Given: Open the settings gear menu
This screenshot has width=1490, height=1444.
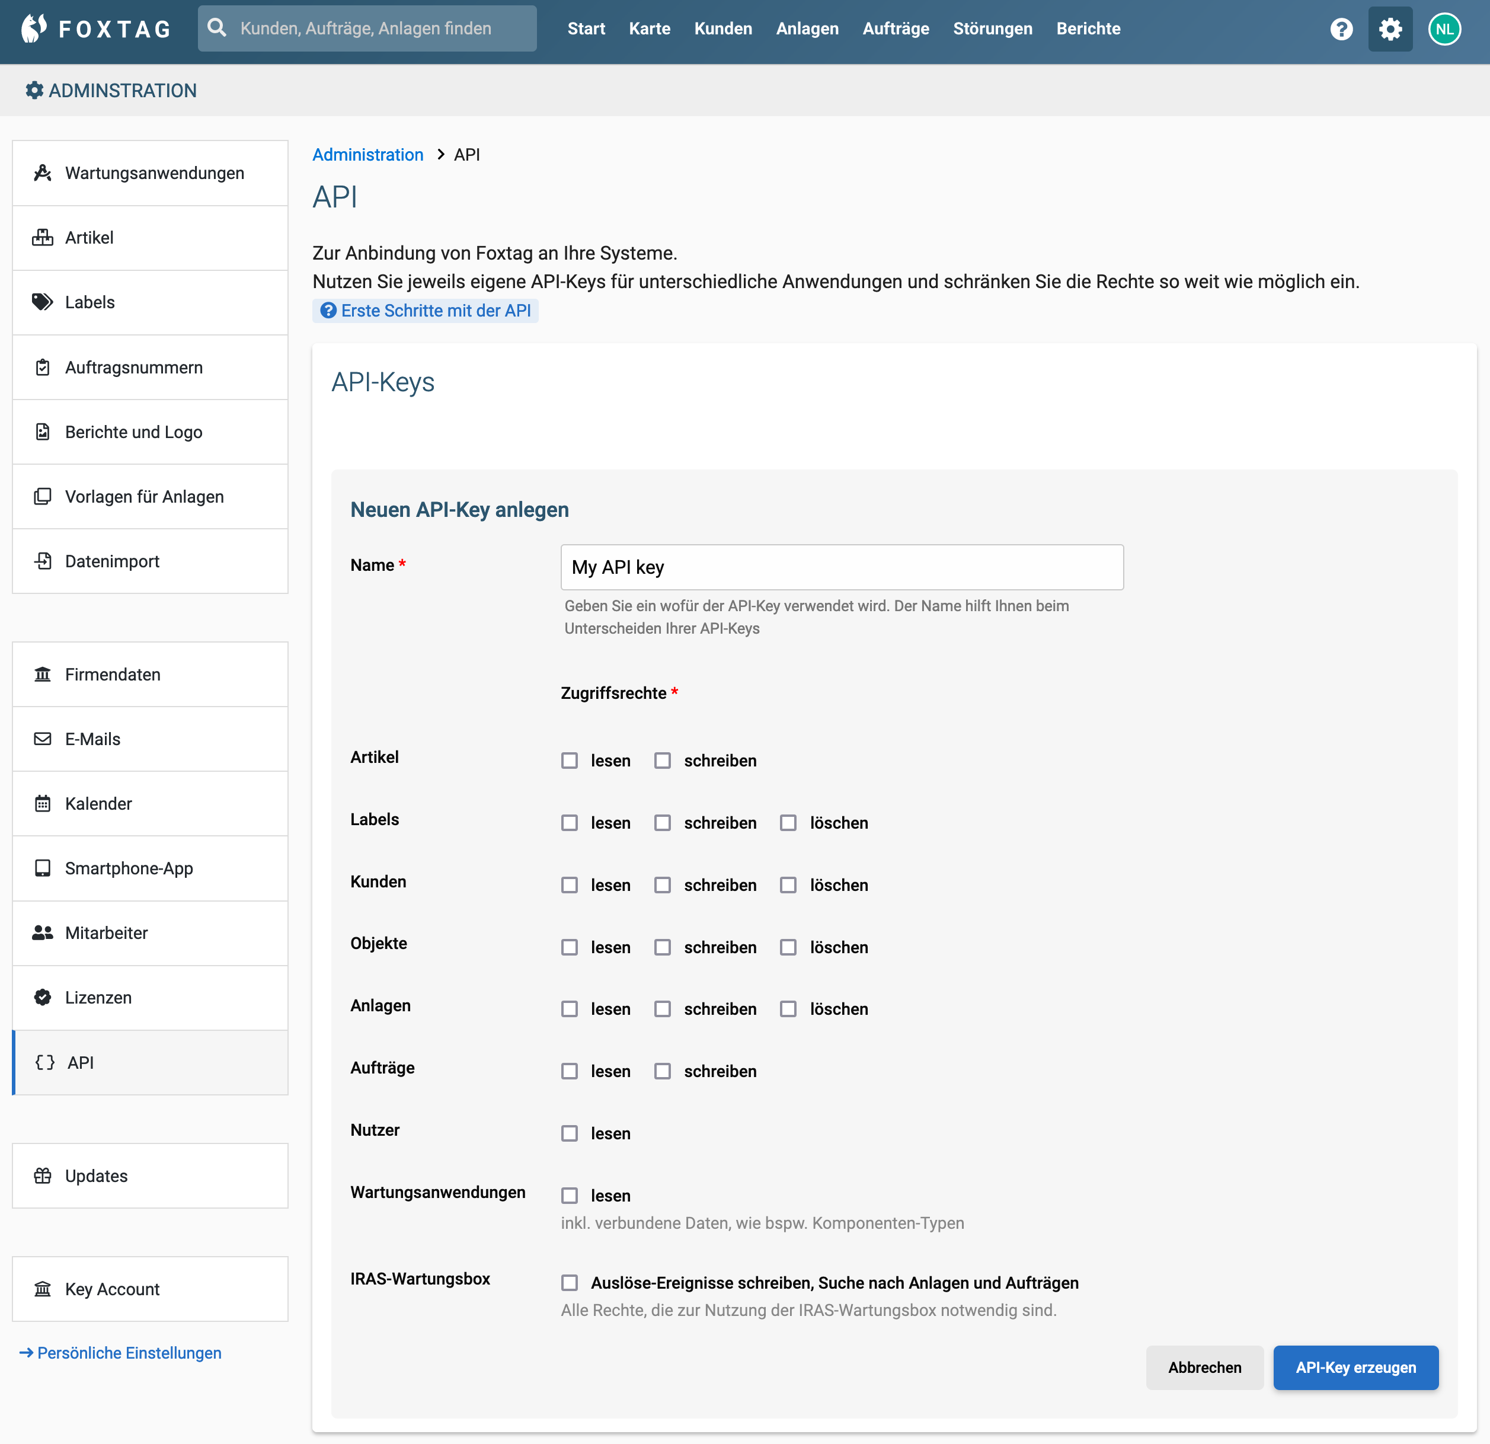Looking at the screenshot, I should point(1390,28).
